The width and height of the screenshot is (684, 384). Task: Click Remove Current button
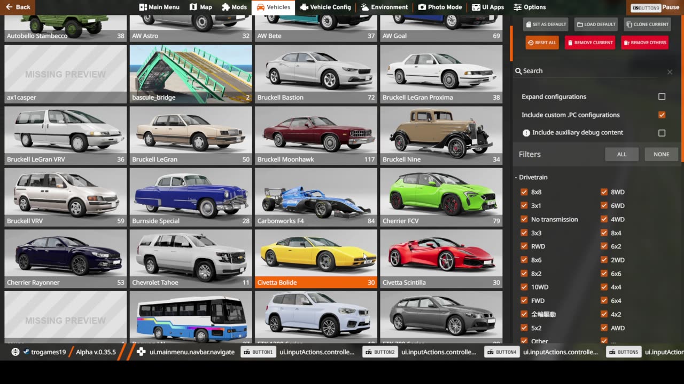[590, 43]
